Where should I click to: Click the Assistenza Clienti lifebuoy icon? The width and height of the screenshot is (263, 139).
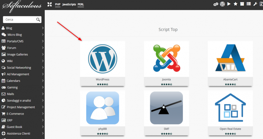tap(3, 133)
